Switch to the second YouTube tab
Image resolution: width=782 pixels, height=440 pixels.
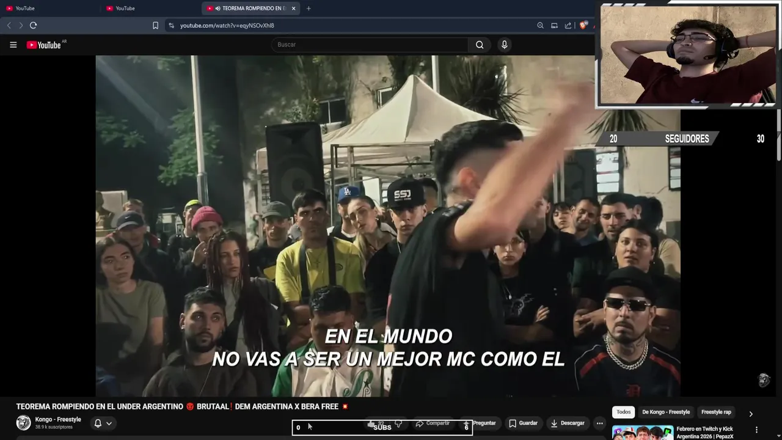tap(151, 9)
